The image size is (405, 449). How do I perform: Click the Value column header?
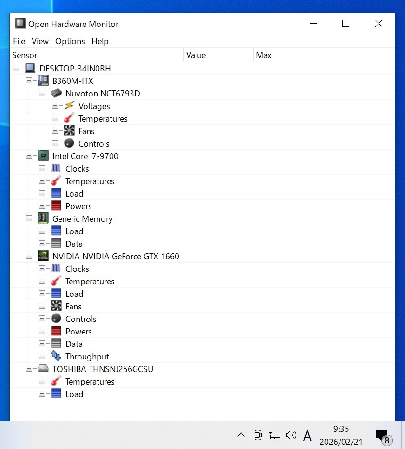[219, 55]
